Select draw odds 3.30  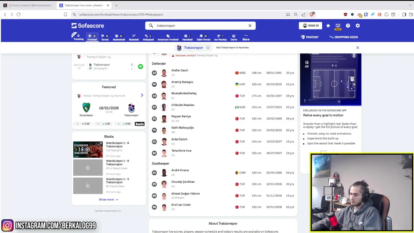[104, 124]
